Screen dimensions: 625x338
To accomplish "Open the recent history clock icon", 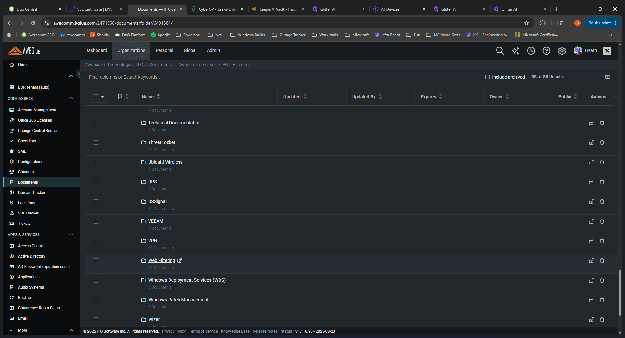I will [531, 51].
